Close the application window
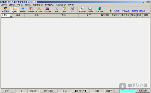Screen dimensions: 151x93 [149, 2]
